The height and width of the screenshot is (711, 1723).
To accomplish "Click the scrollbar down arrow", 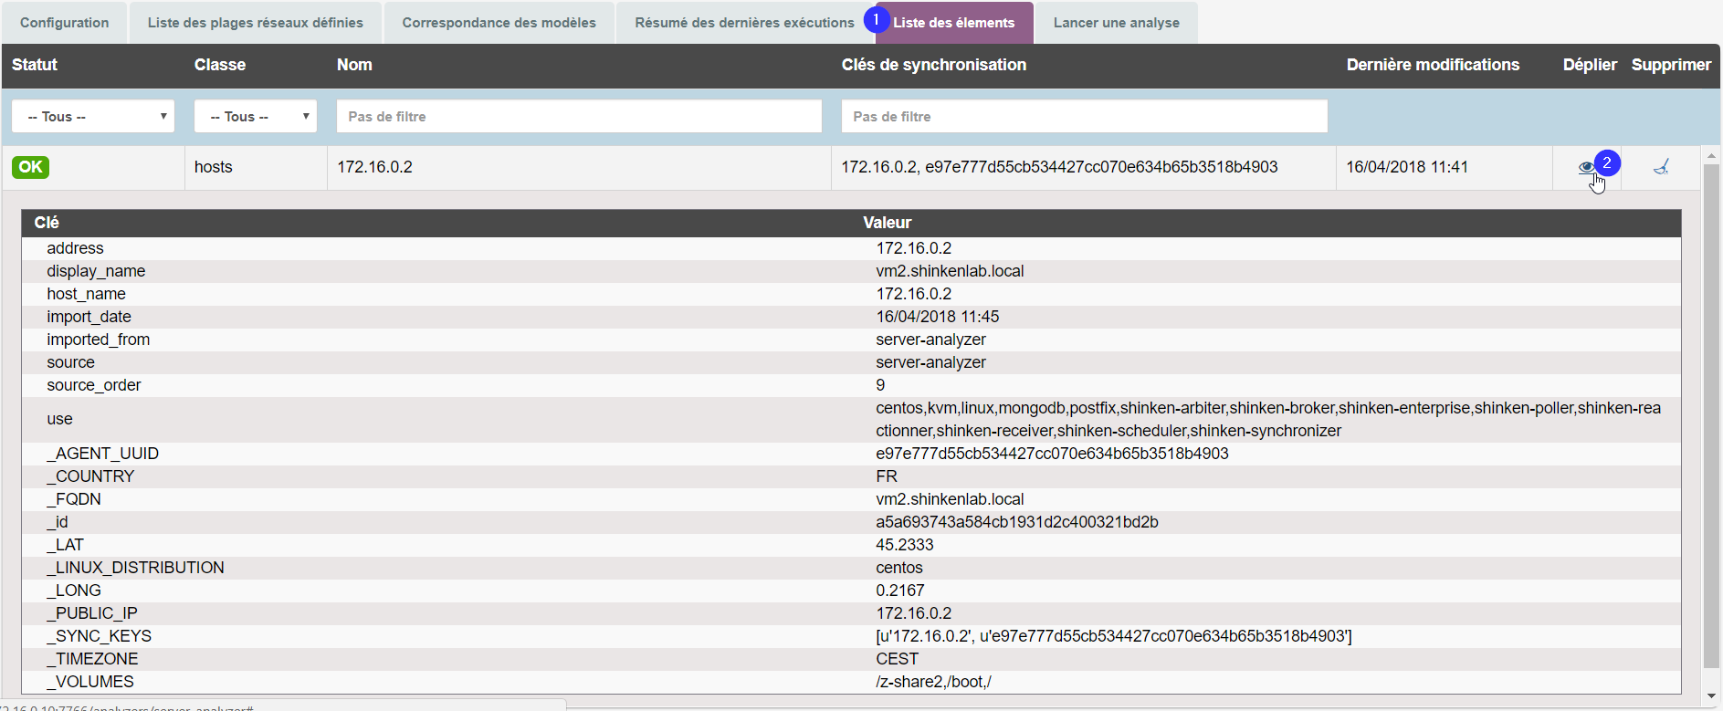I will pyautogui.click(x=1711, y=695).
